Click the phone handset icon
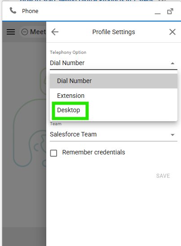The width and height of the screenshot is (181, 246). (13, 11)
